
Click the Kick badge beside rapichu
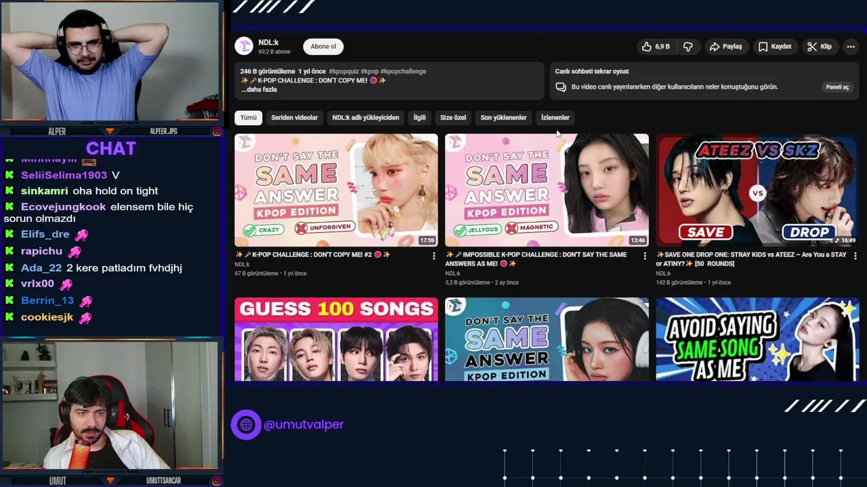coord(9,251)
